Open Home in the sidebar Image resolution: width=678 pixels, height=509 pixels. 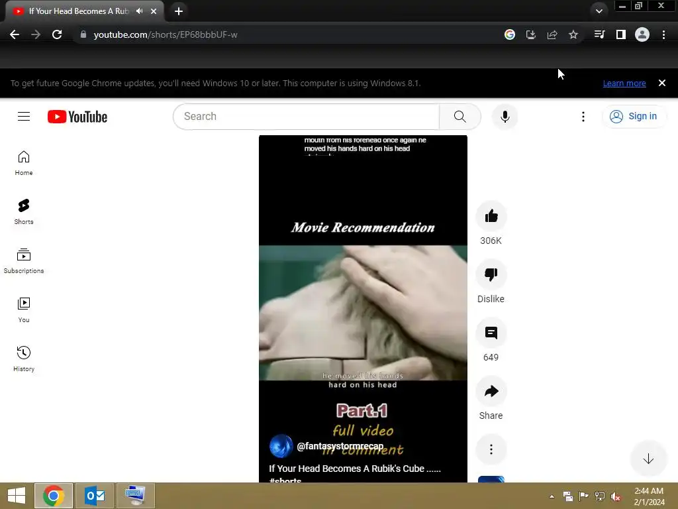point(24,163)
